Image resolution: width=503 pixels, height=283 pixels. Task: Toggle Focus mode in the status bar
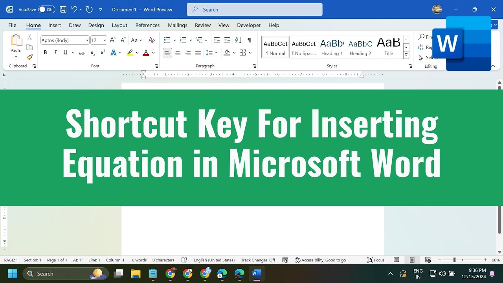click(376, 260)
